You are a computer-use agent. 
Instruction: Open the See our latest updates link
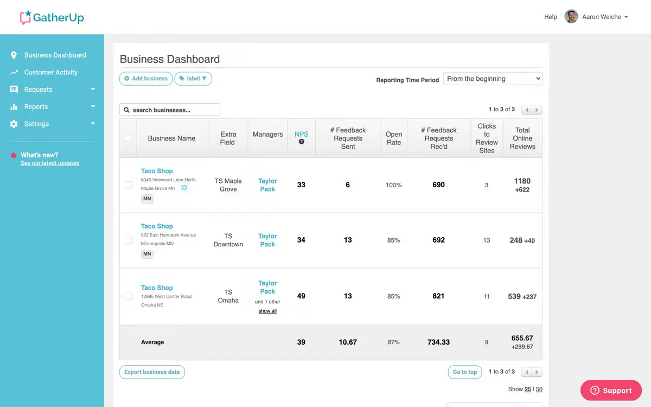pyautogui.click(x=50, y=163)
